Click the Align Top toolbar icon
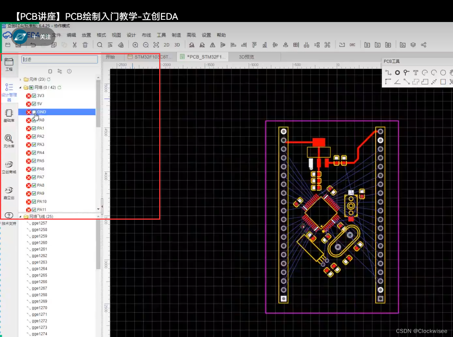Viewport: 453px width, 337px height. click(x=254, y=45)
